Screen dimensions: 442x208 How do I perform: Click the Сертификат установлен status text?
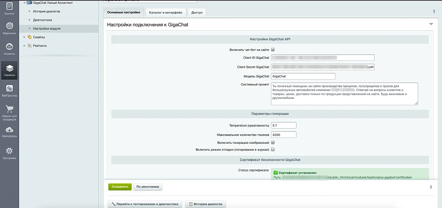tap(297, 173)
